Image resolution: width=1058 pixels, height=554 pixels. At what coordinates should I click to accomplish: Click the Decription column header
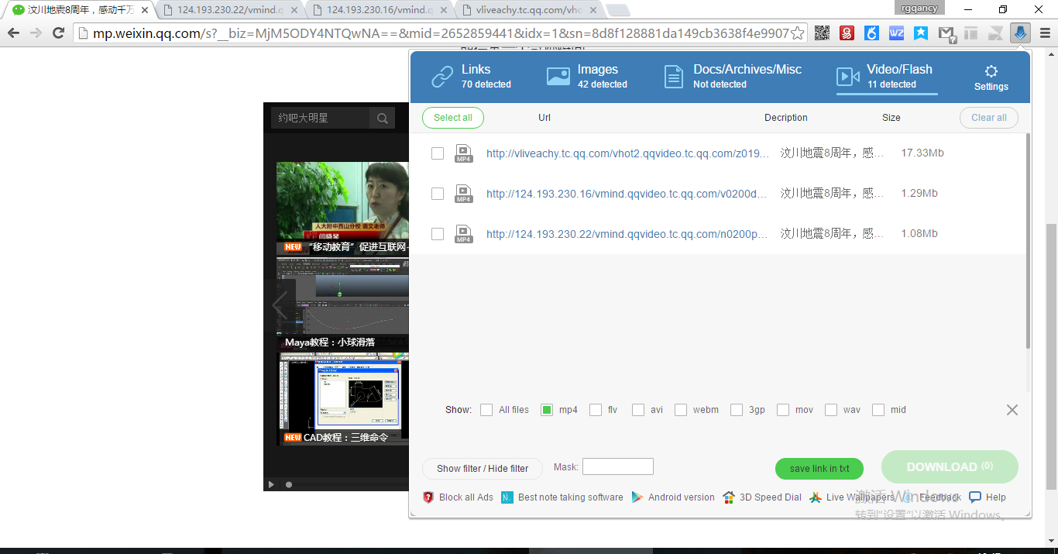[x=786, y=118]
